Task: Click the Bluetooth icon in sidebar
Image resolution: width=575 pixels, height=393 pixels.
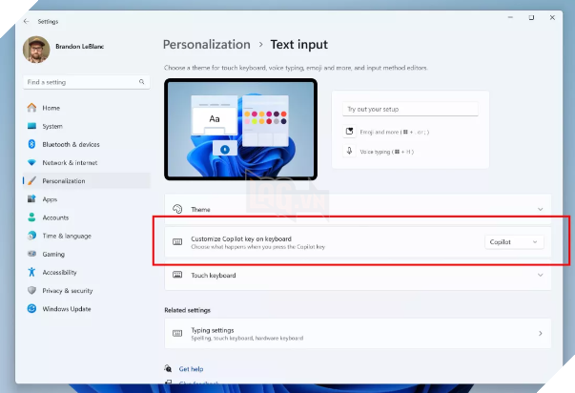Action: pos(31,144)
